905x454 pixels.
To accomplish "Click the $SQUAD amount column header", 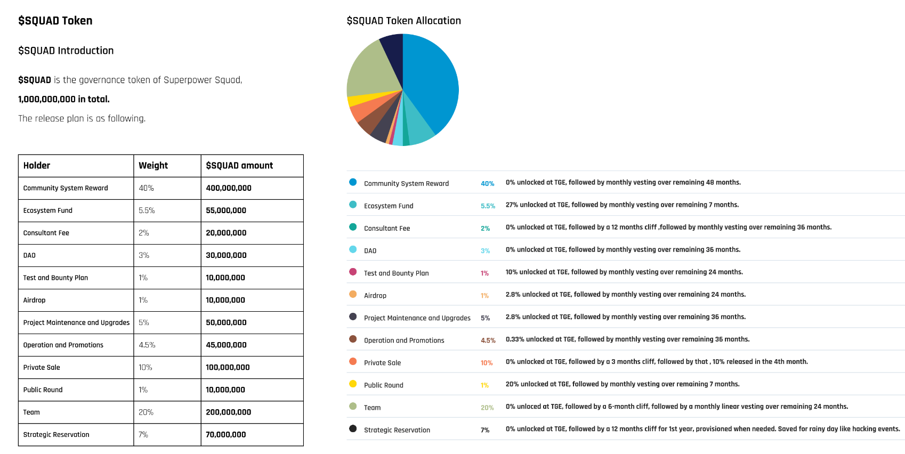I will 239,166.
